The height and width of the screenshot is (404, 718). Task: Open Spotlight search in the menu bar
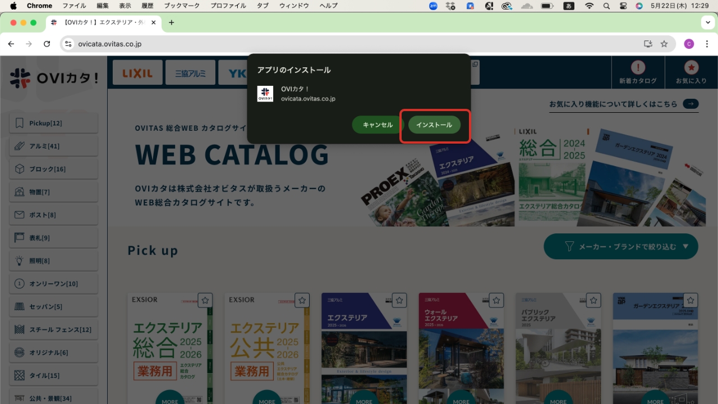click(606, 6)
